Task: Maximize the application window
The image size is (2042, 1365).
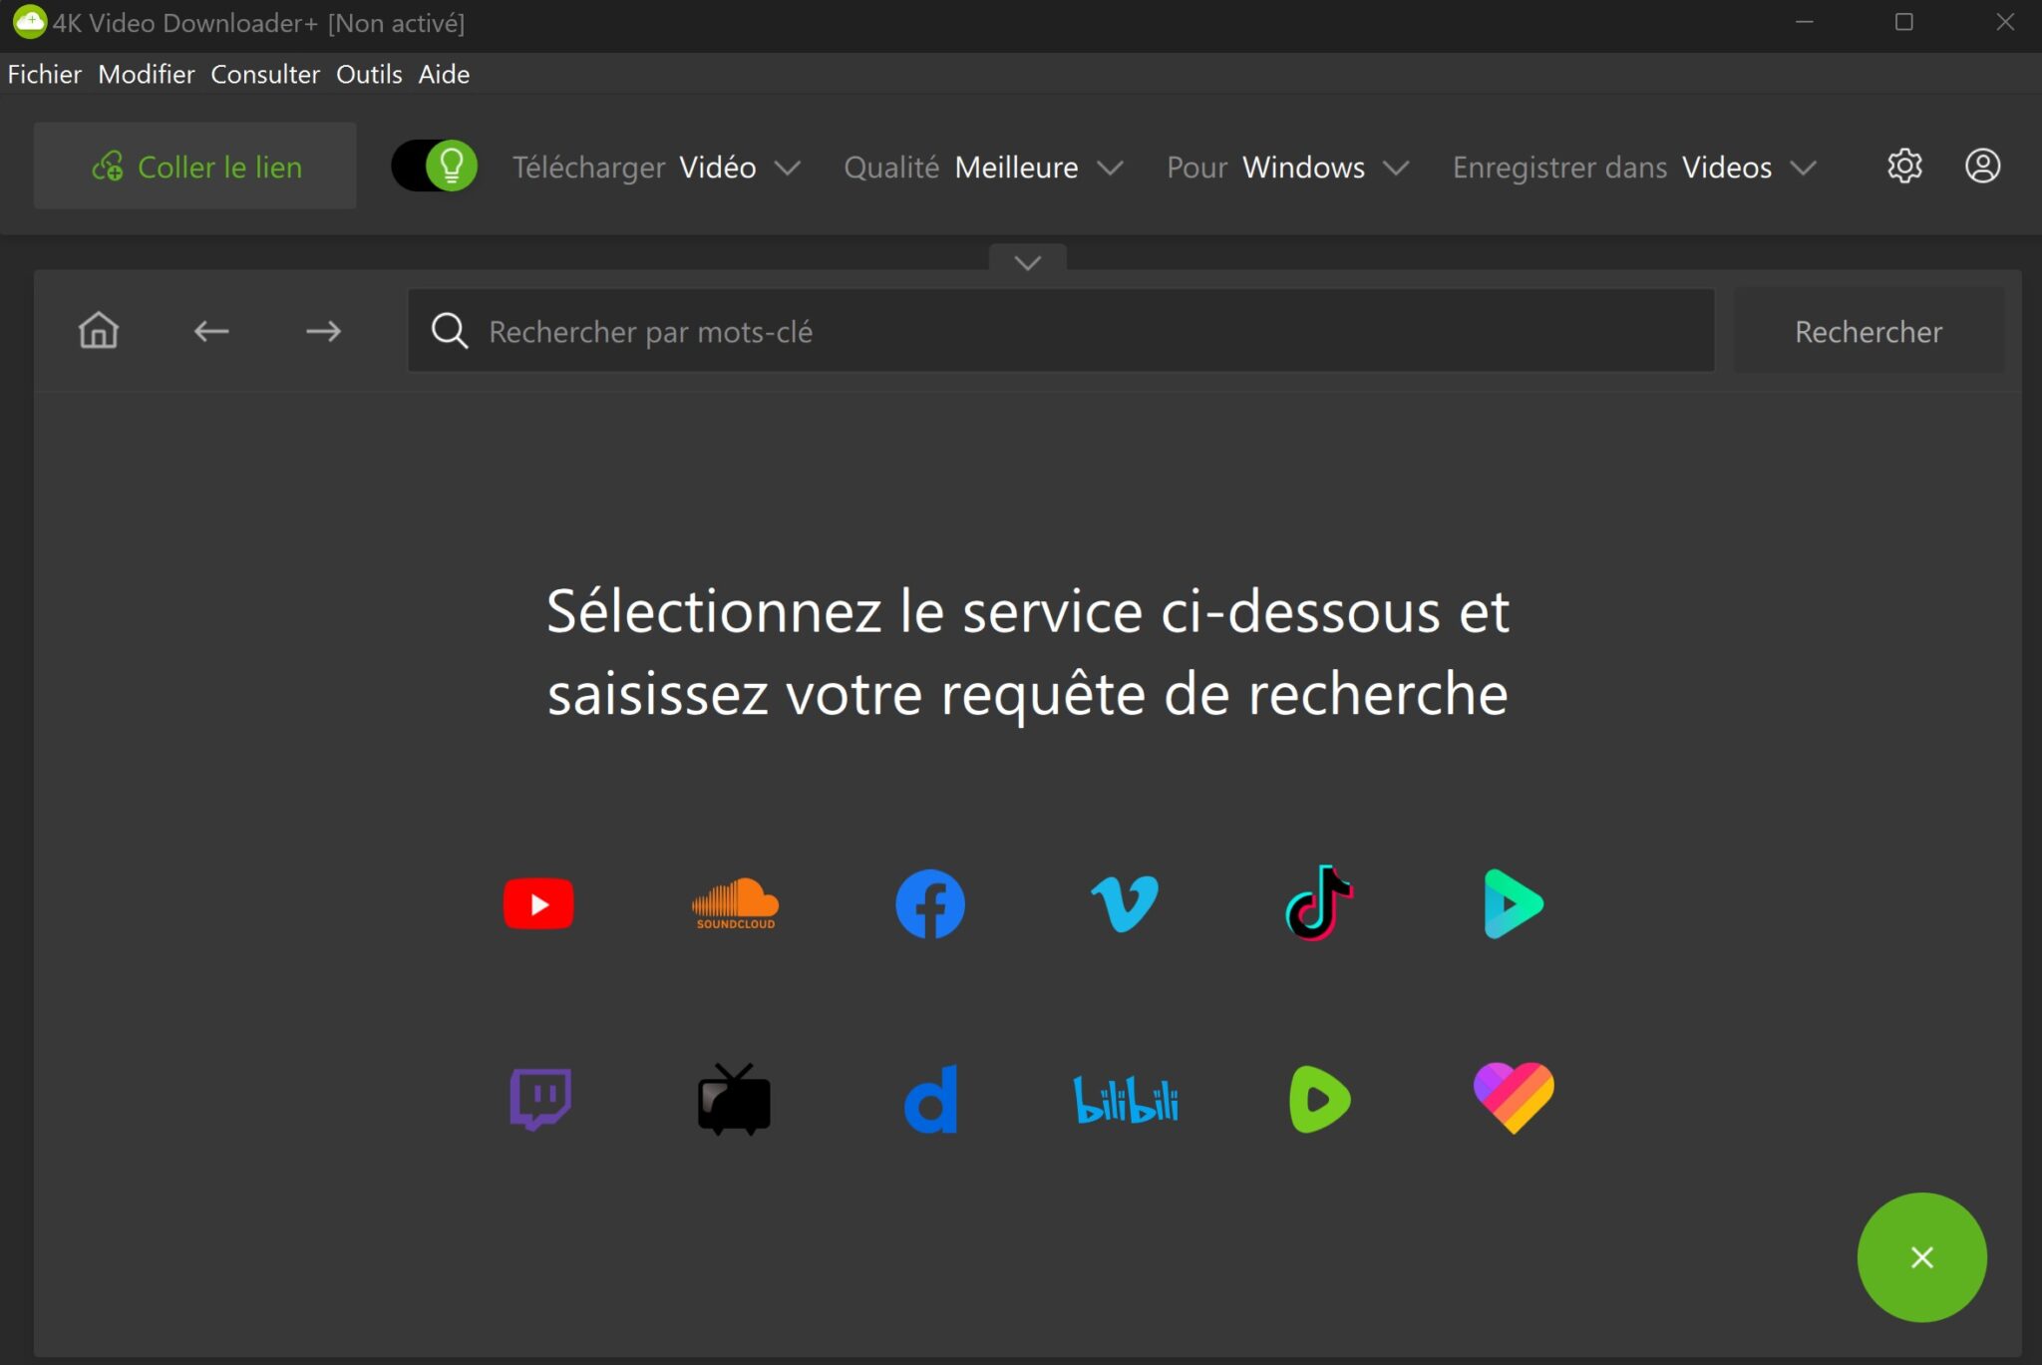Action: coord(1903,22)
